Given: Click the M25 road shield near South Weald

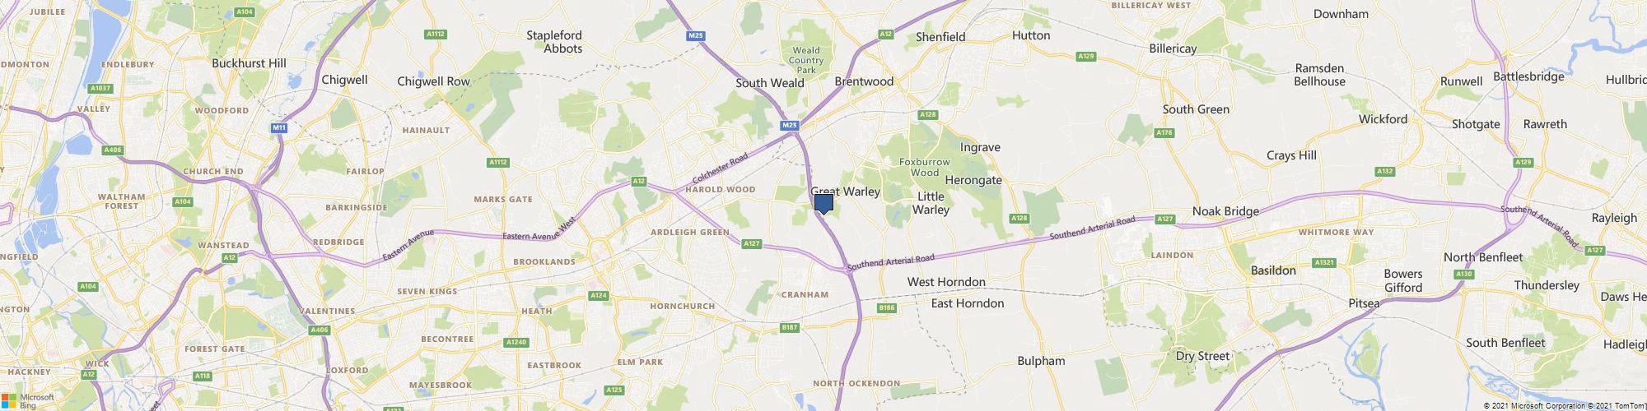Looking at the screenshot, I should click(x=790, y=125).
